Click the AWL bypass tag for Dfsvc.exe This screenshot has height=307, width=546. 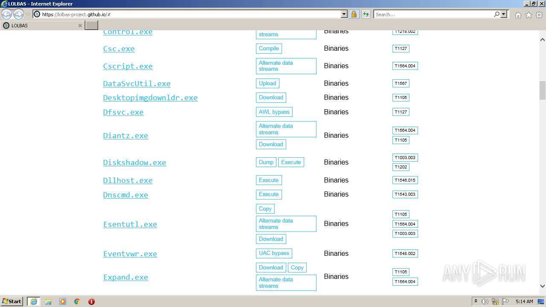pyautogui.click(x=274, y=112)
